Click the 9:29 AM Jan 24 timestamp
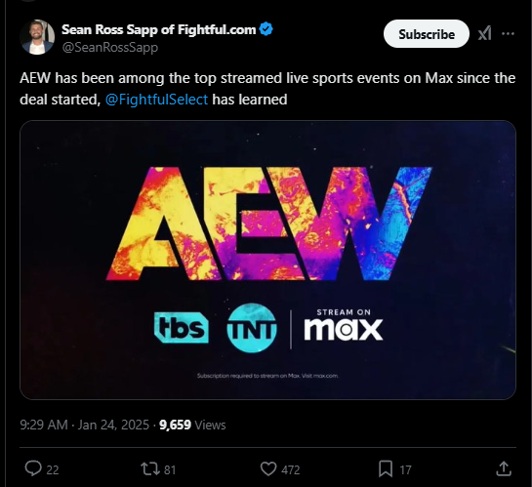Screen dimensions: 532x487 click(x=85, y=425)
